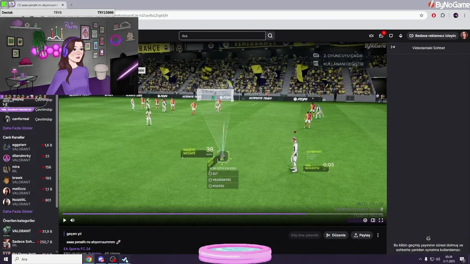This screenshot has height=264, width=470.
Task: Click the Canlı Kanallar heading
Action: coord(14,137)
